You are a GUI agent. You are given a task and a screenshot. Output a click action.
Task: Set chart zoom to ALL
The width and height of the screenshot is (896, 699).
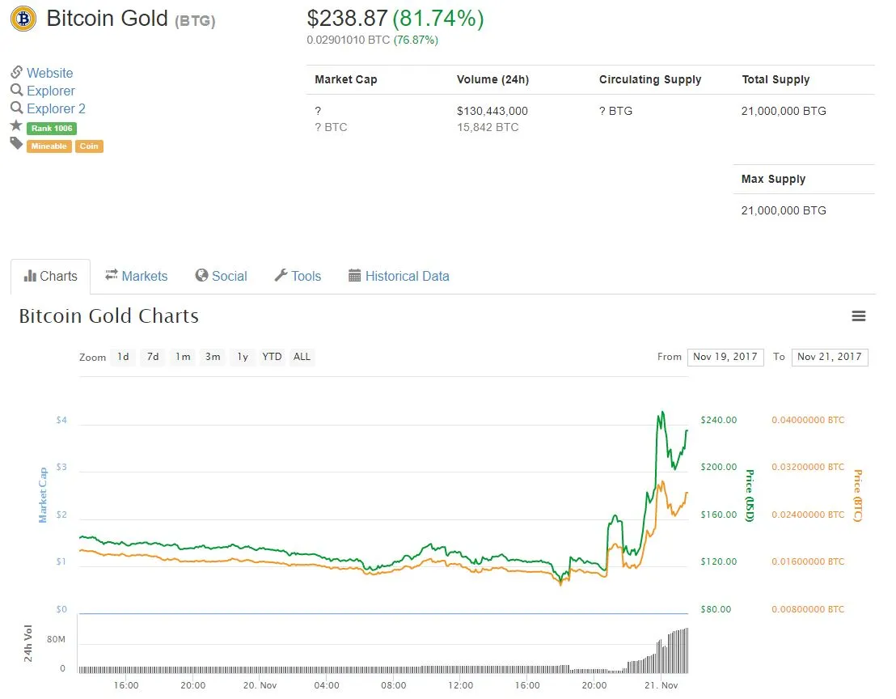[x=302, y=357]
